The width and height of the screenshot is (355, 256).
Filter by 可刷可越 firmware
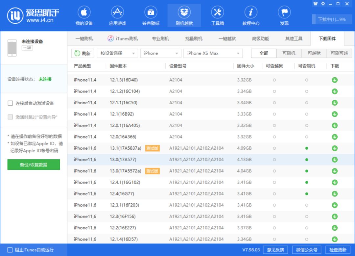[x=339, y=53]
